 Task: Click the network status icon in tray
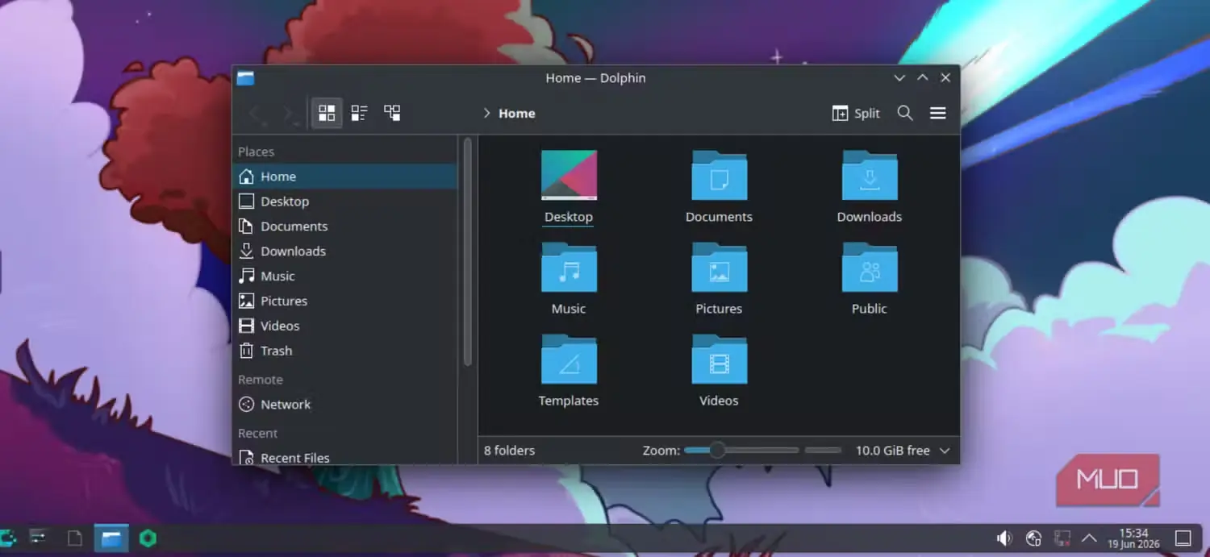pyautogui.click(x=1062, y=538)
